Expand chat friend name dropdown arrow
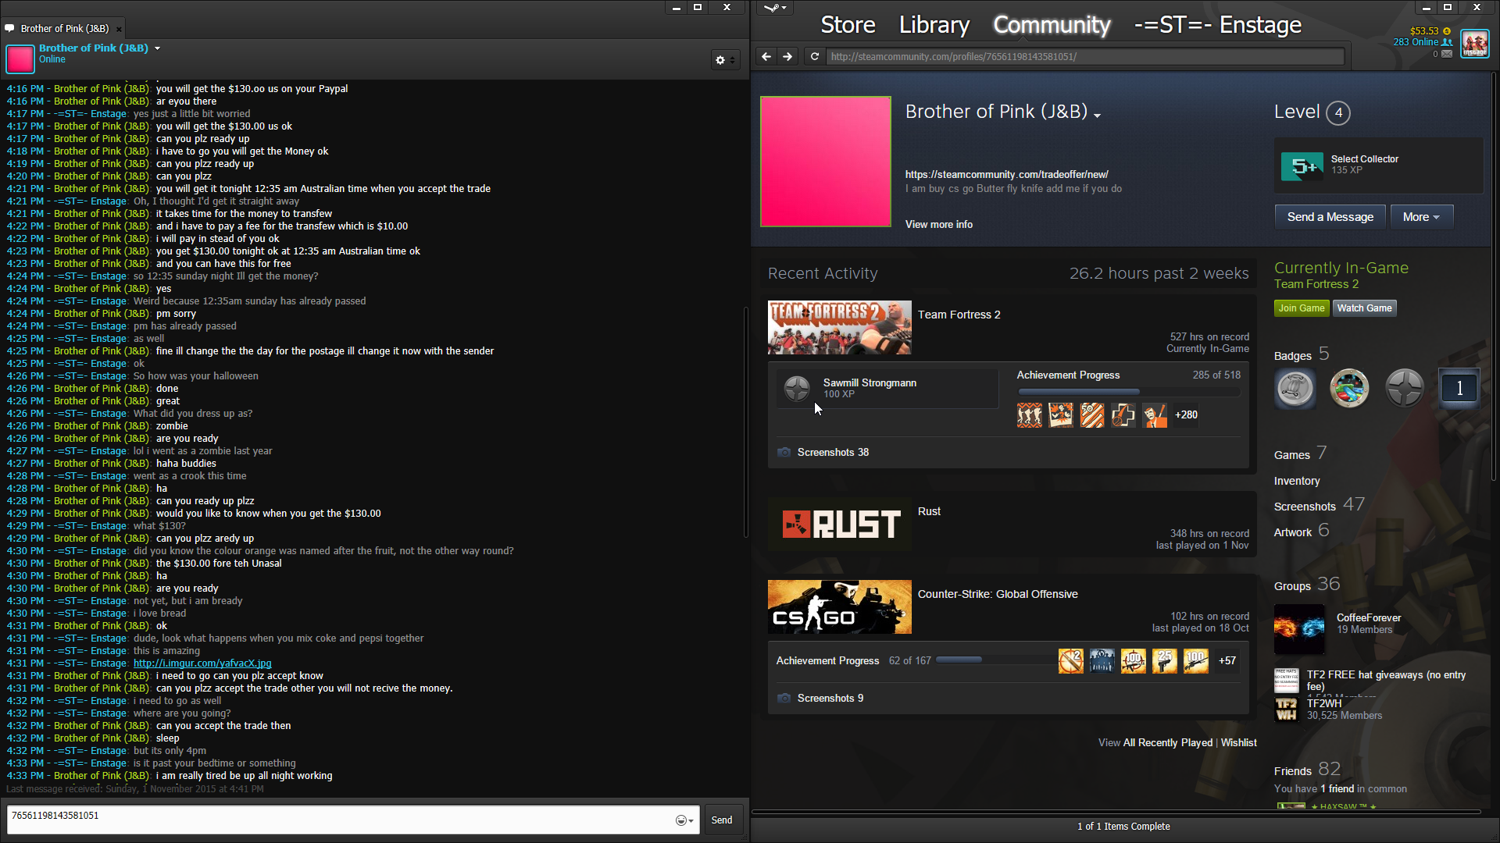The width and height of the screenshot is (1500, 843). click(157, 48)
